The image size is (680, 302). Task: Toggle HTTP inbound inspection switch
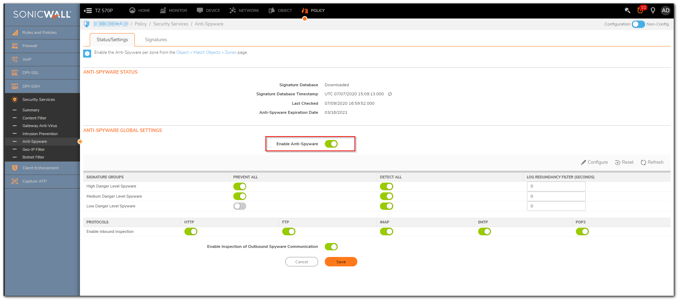click(191, 231)
